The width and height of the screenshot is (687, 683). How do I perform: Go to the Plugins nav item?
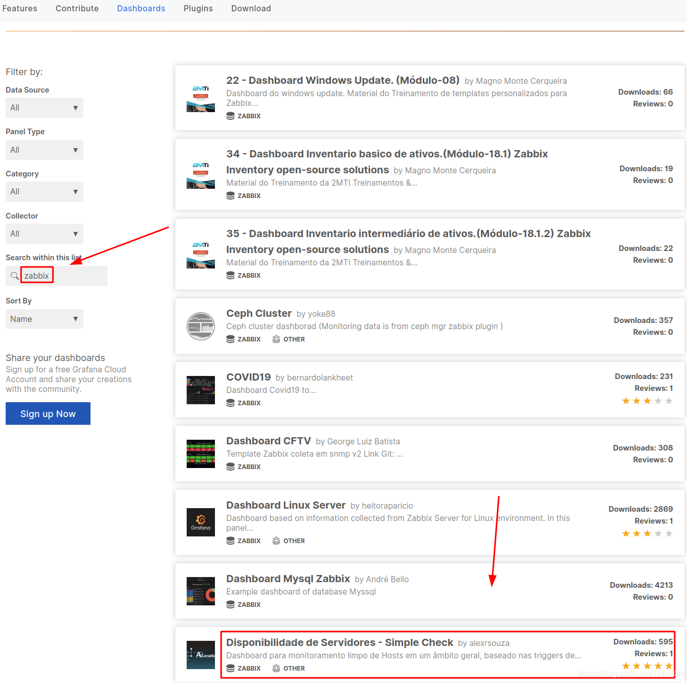click(198, 8)
